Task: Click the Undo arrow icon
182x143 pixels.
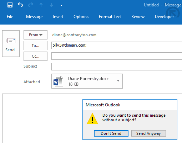Action: [20, 5]
